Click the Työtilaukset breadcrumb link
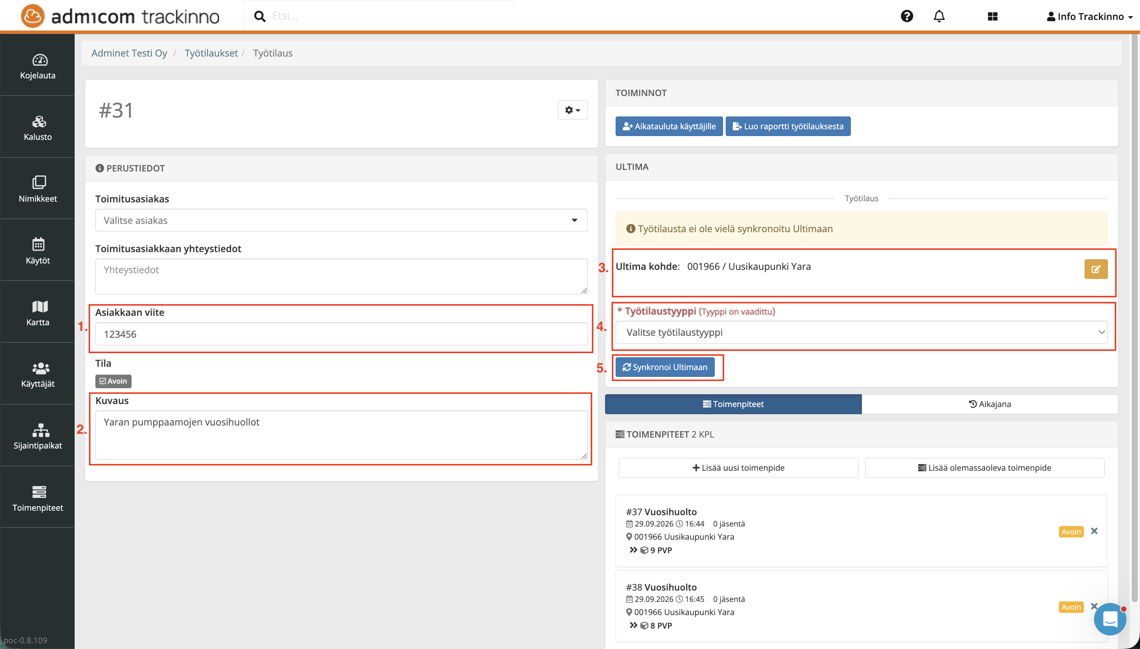This screenshot has width=1140, height=649. tap(211, 53)
